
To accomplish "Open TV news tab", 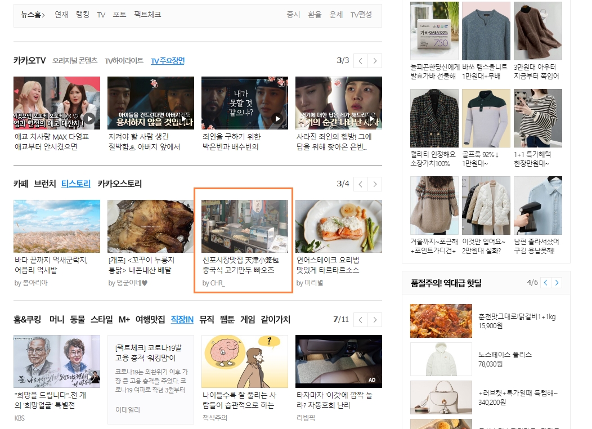I will click(101, 15).
